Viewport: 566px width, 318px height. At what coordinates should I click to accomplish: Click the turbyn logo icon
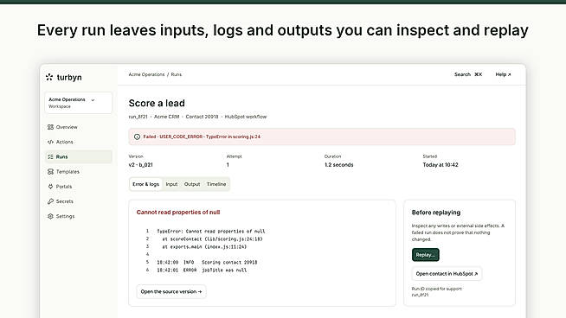click(x=49, y=77)
